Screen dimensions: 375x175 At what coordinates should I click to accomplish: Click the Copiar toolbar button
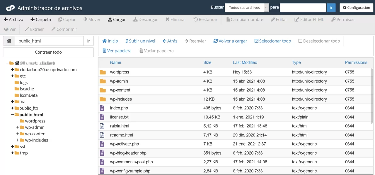tap(67, 20)
